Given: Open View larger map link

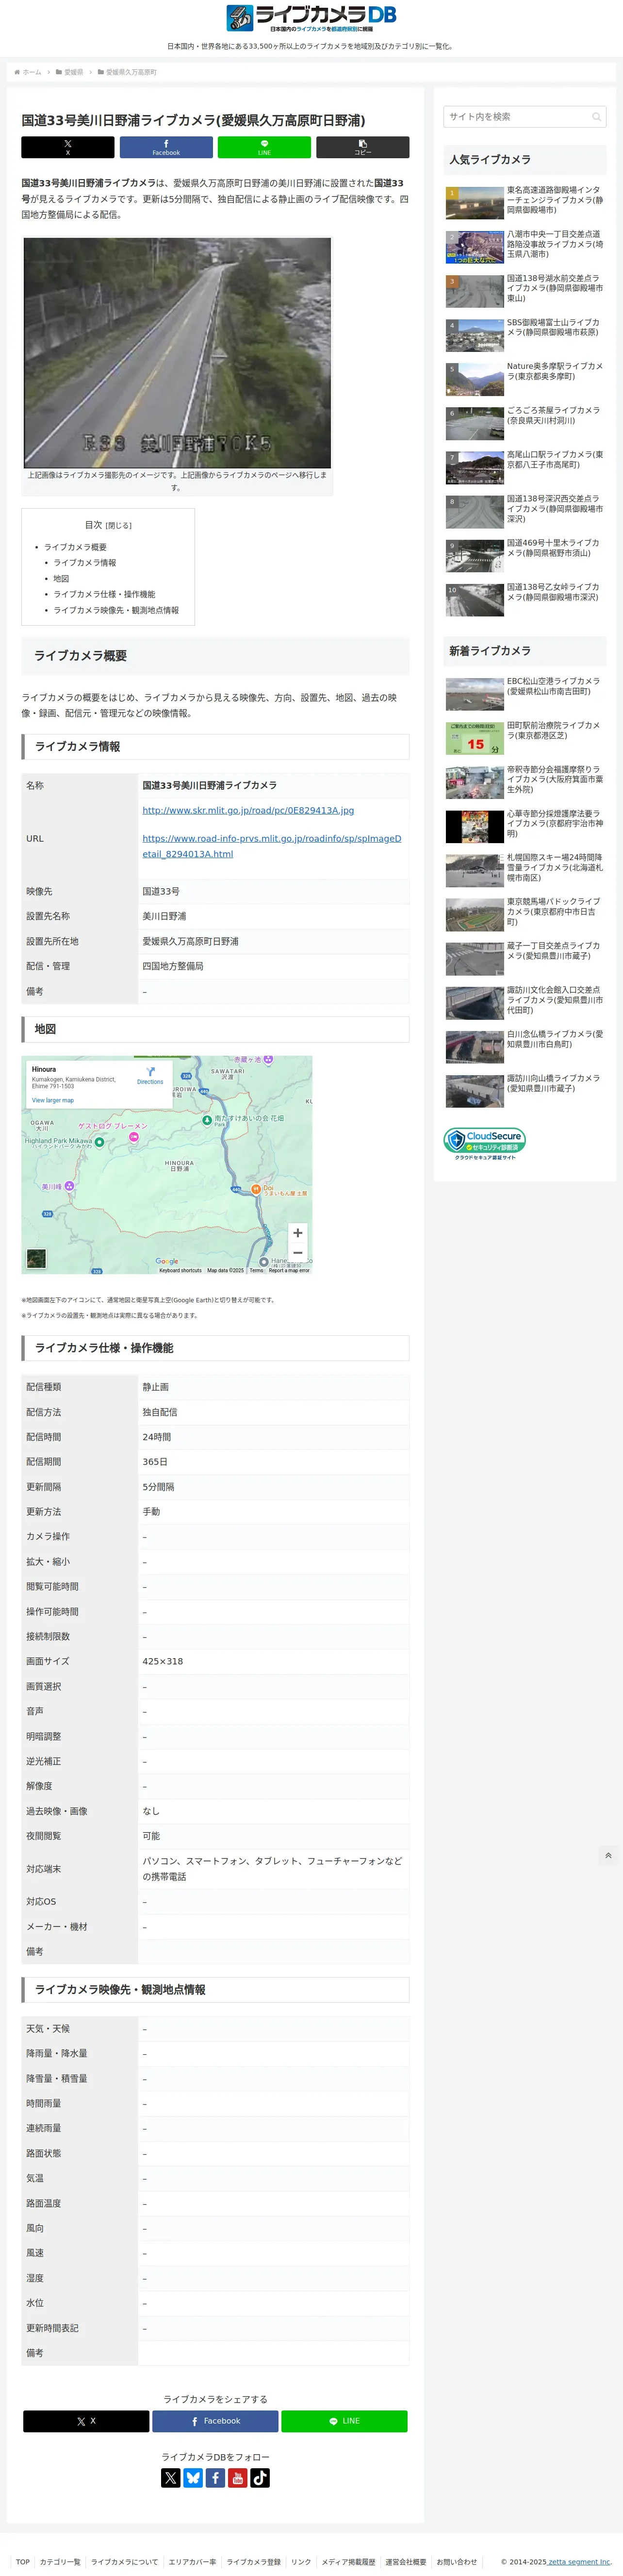Looking at the screenshot, I should [53, 1100].
